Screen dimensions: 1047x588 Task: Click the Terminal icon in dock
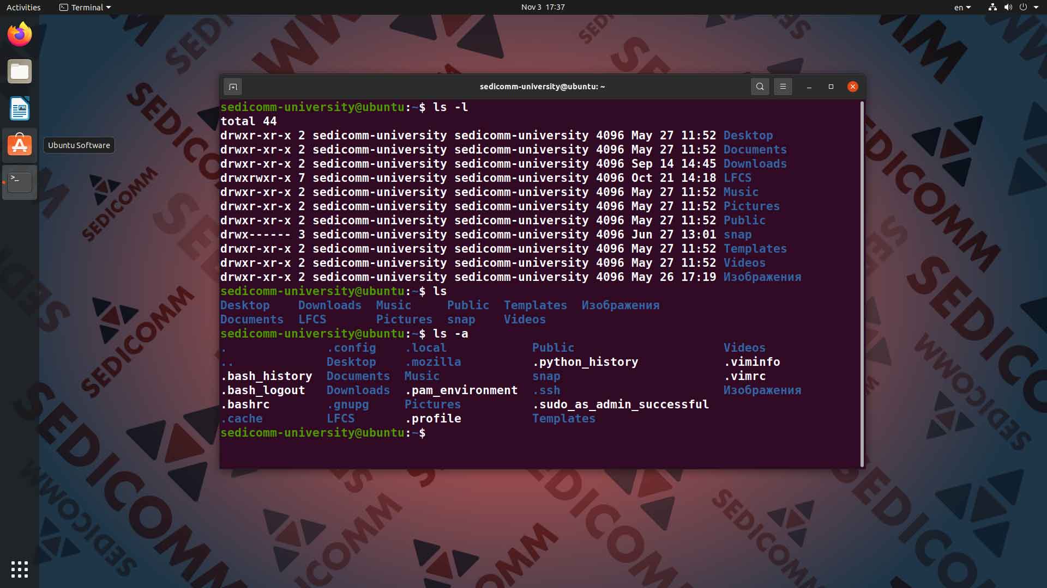20,182
